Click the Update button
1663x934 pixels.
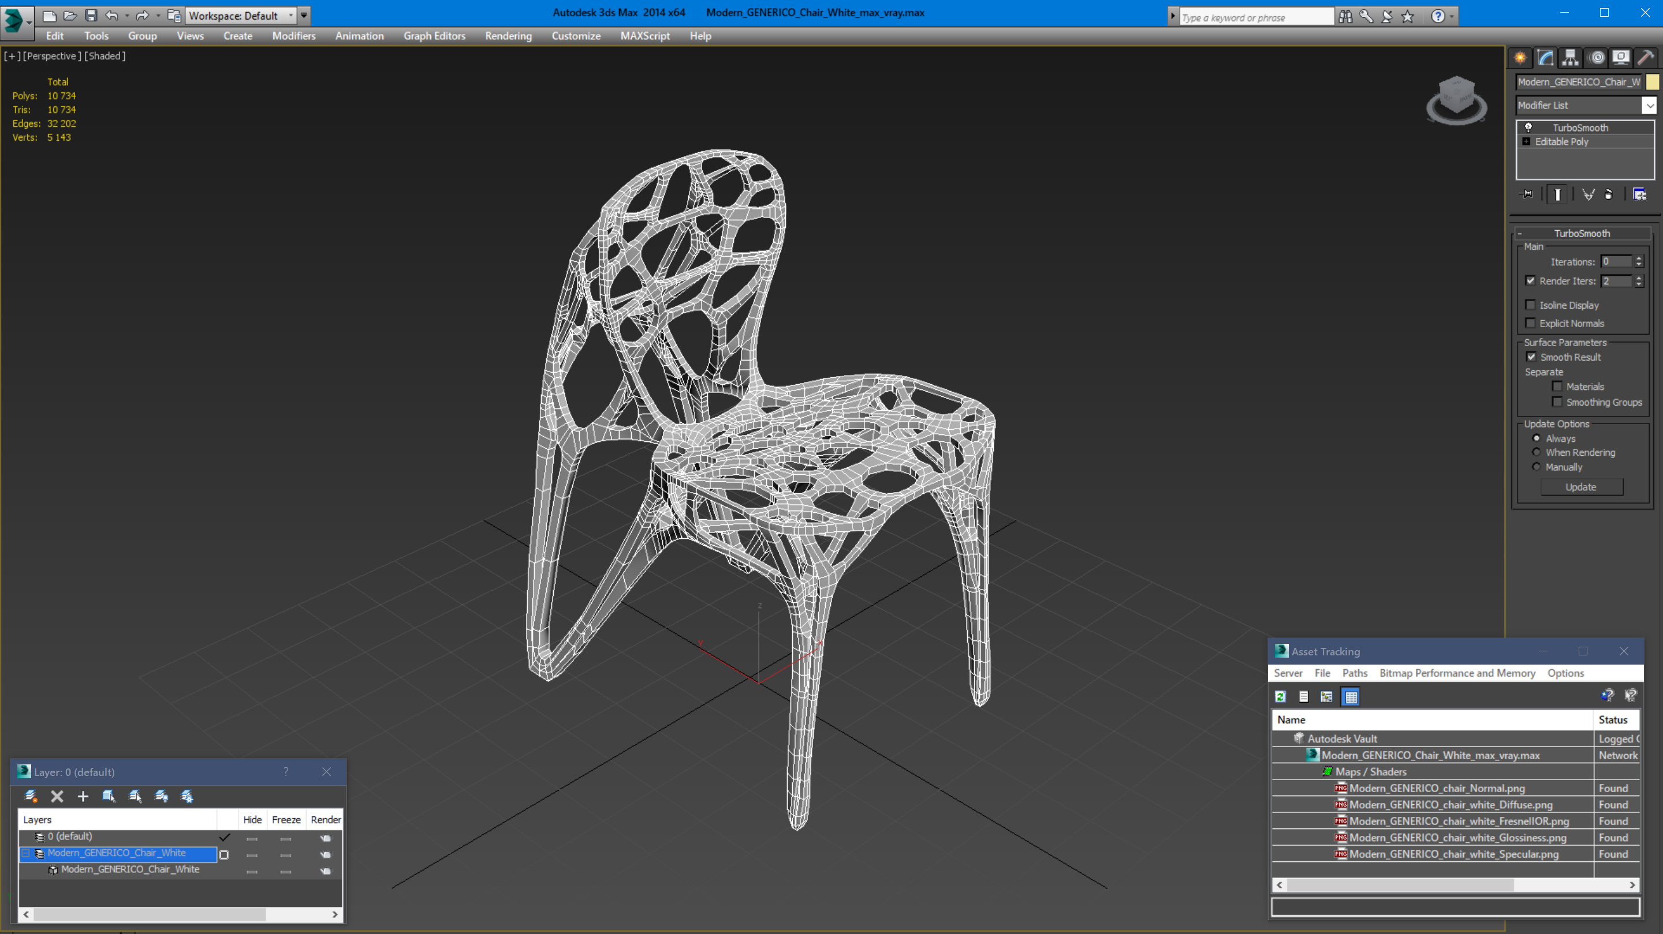point(1580,487)
